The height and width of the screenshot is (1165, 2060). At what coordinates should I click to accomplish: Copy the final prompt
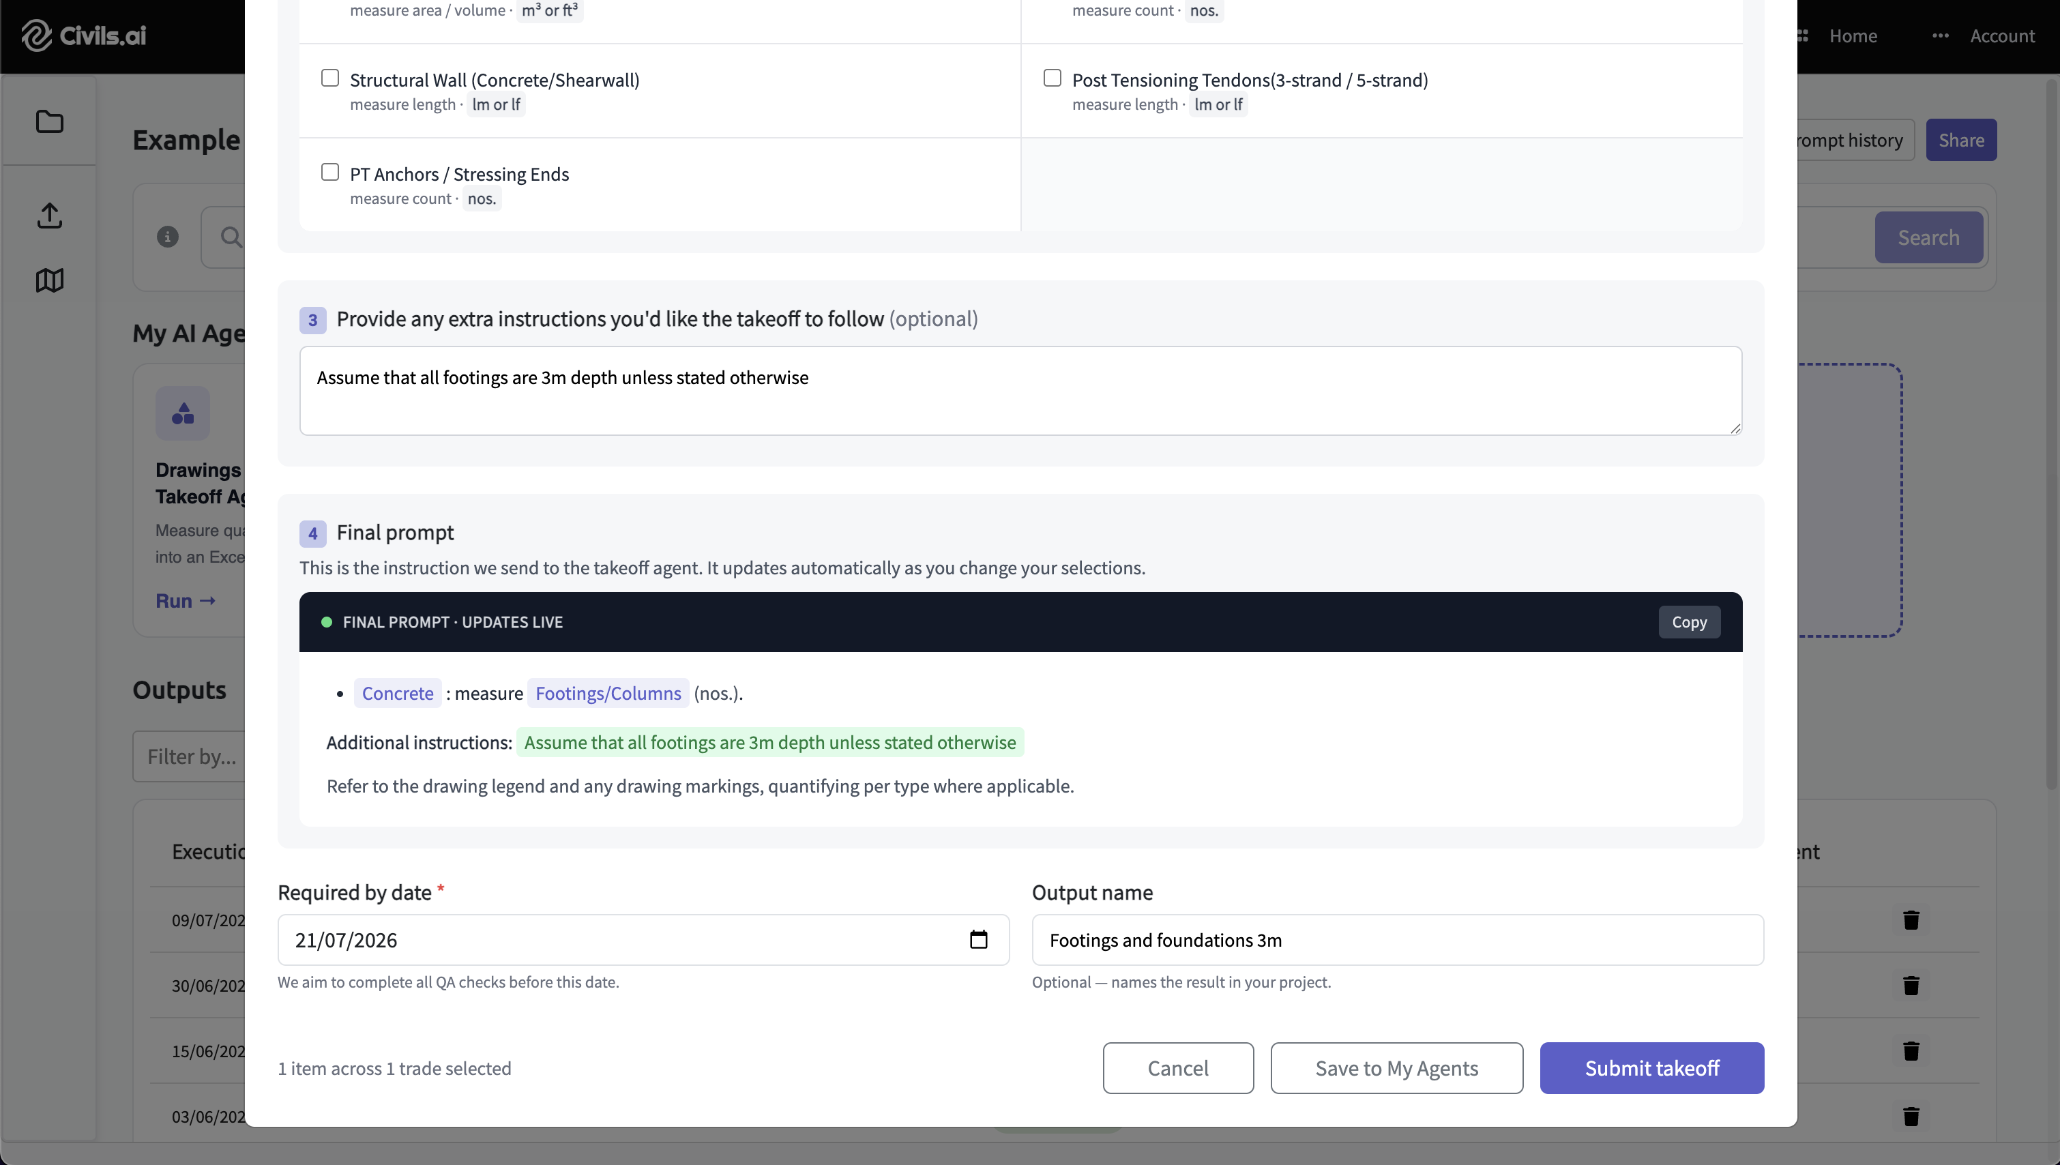pos(1689,621)
